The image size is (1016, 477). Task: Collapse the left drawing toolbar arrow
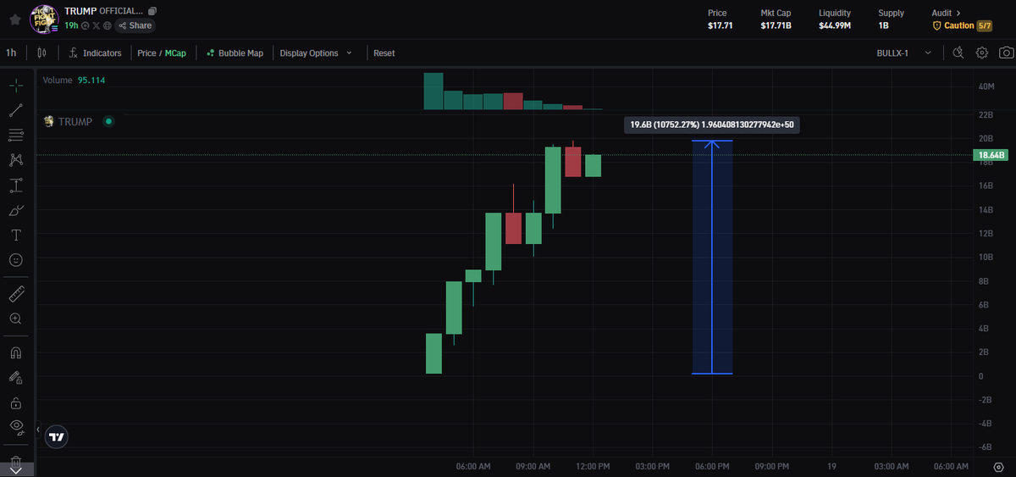37,430
